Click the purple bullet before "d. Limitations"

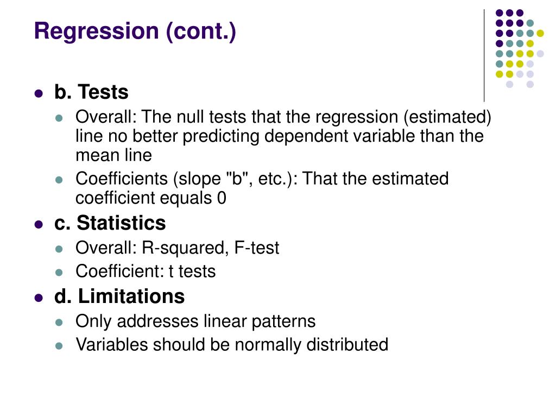[39, 298]
